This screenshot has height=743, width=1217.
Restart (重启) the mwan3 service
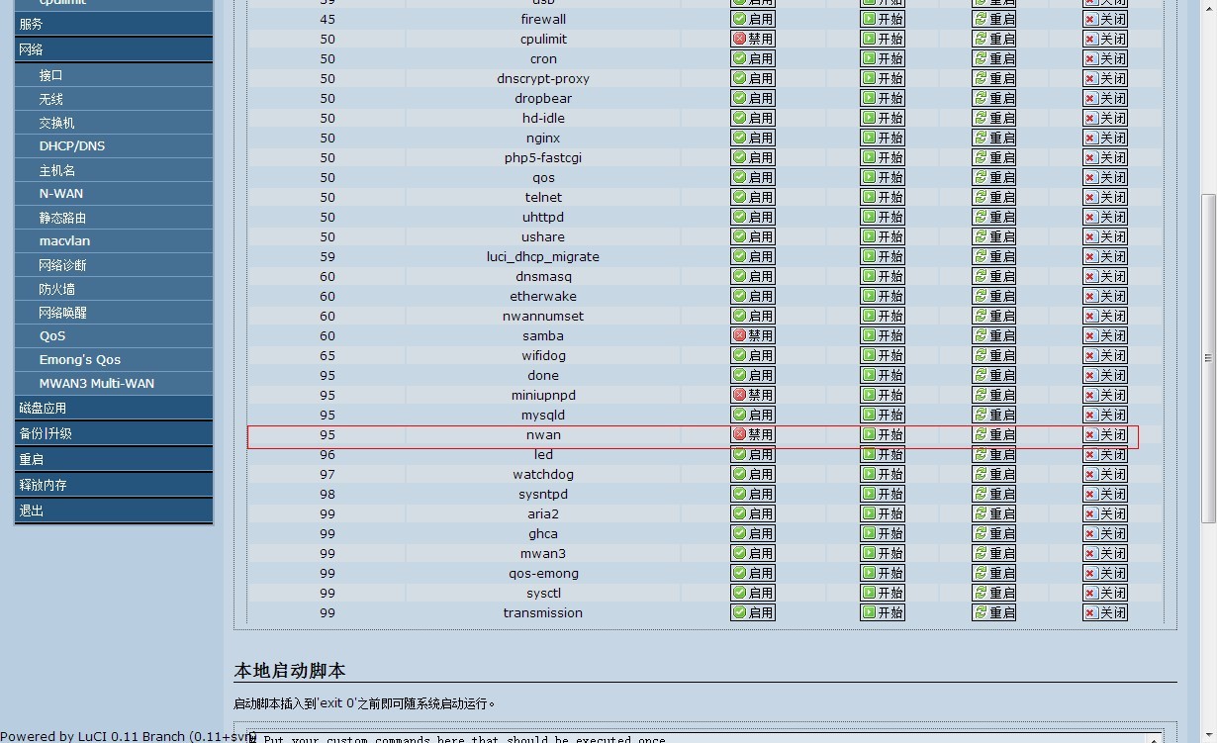994,553
